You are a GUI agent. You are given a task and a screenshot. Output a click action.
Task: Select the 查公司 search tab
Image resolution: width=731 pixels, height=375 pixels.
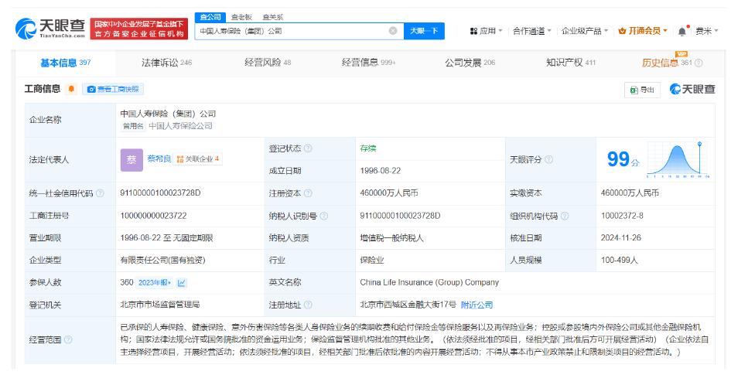(210, 17)
